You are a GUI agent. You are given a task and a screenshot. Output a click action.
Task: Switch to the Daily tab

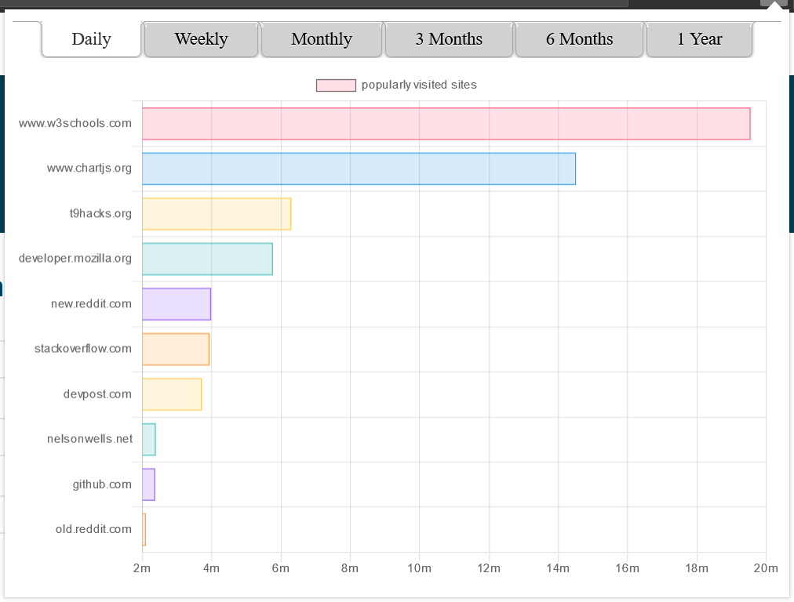(x=91, y=39)
